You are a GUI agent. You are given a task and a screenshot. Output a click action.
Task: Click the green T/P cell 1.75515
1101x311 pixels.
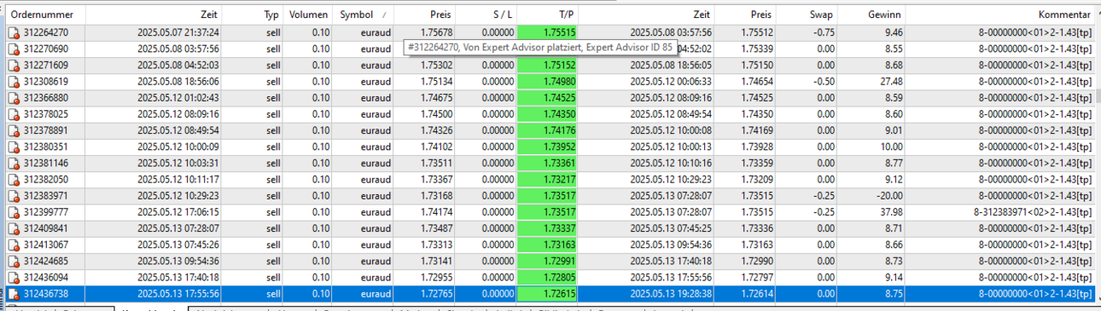(548, 33)
